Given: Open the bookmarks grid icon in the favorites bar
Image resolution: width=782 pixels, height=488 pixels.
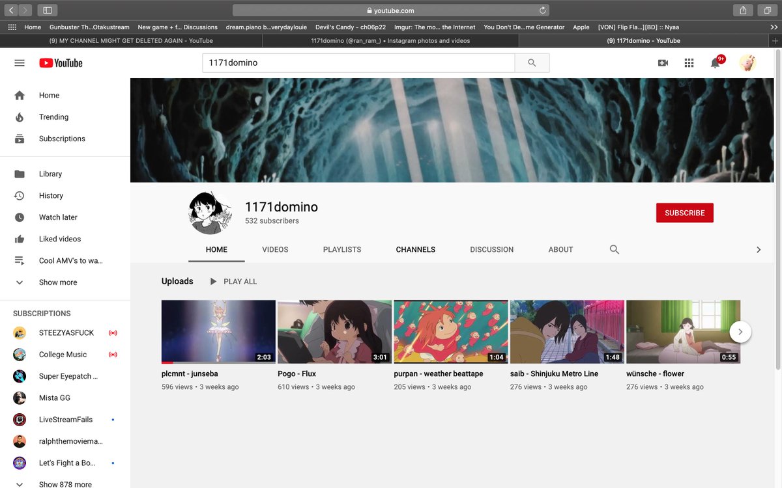Looking at the screenshot, I should click(12, 27).
